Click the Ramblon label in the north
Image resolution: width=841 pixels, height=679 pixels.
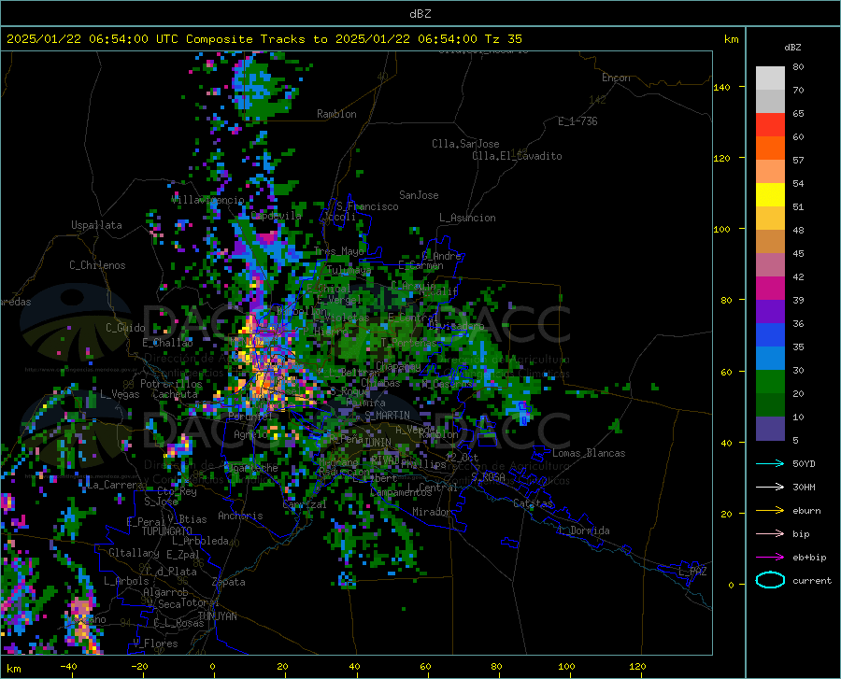tap(336, 114)
